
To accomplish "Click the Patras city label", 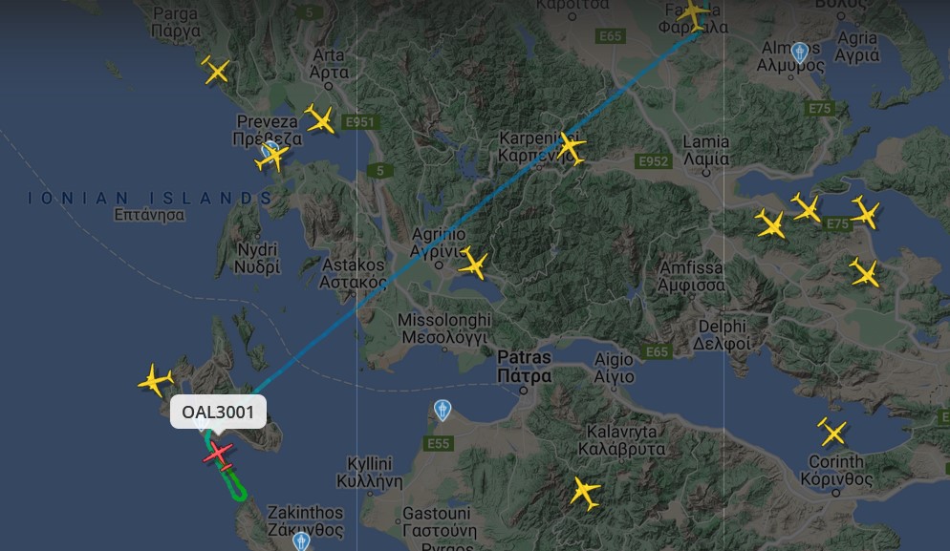I will point(525,367).
